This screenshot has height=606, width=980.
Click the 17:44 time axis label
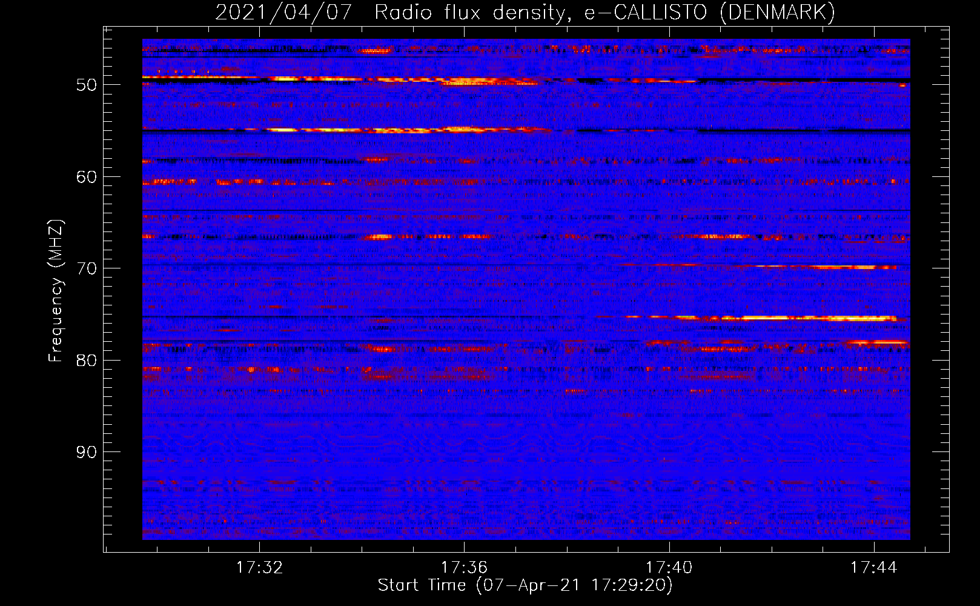pos(874,568)
